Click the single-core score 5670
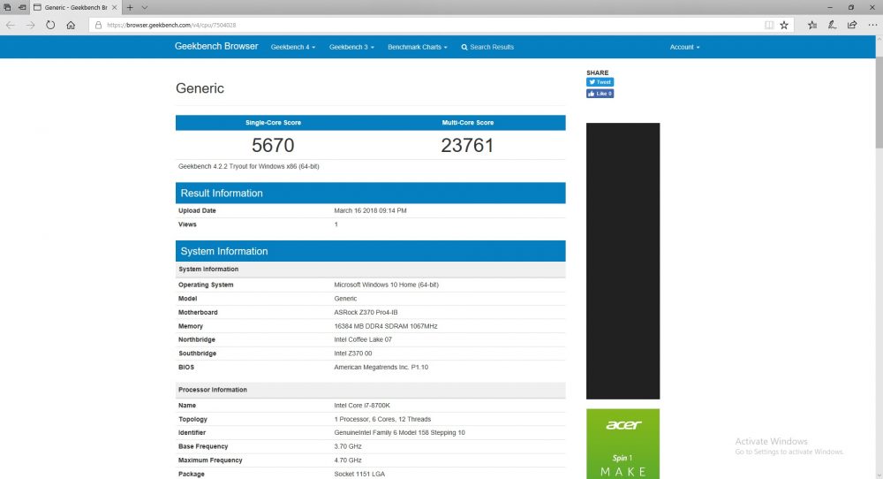 [x=273, y=146]
